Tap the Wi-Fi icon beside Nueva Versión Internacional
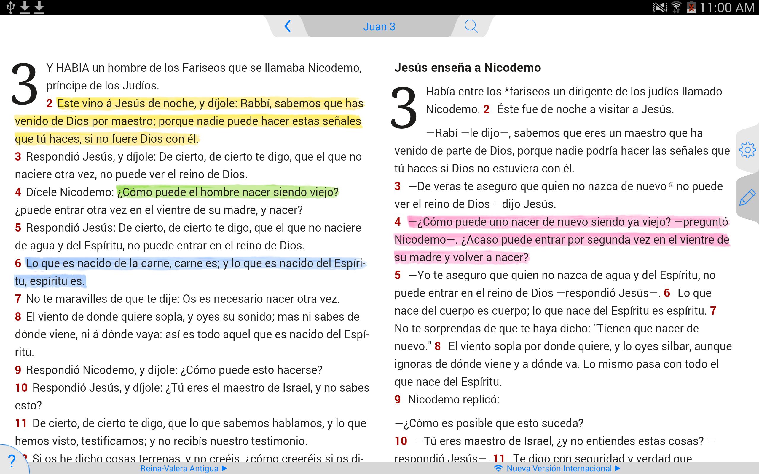Screen dimensions: 759x474 pos(498,468)
